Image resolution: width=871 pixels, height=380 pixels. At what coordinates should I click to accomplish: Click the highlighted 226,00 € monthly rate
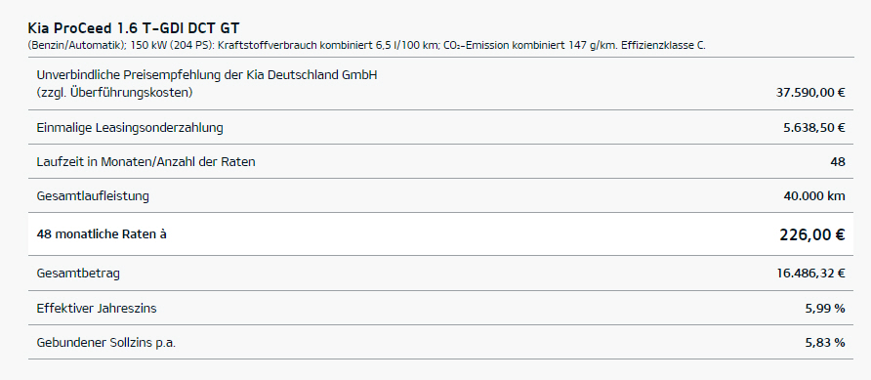(812, 235)
